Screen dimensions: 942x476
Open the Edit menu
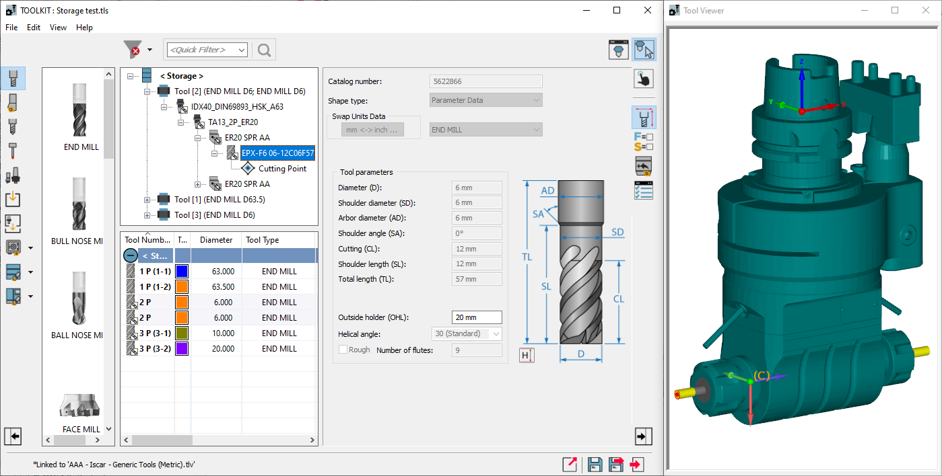[34, 28]
